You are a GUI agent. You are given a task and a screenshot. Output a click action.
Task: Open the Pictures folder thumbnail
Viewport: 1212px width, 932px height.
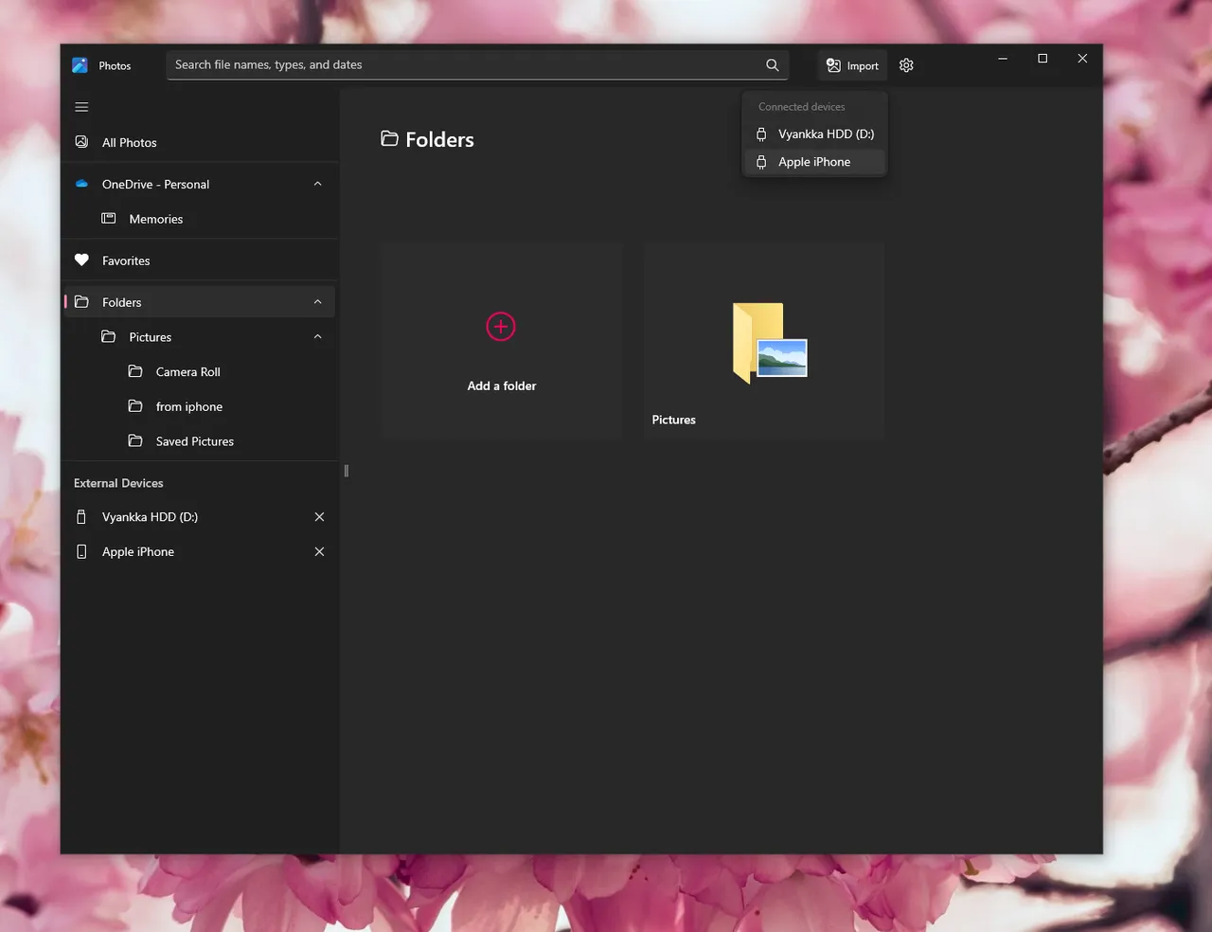[x=770, y=343]
